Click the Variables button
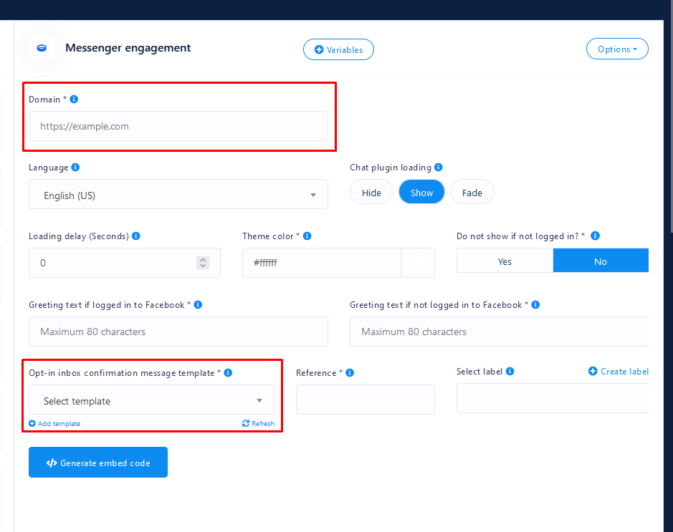Screen dimensions: 673x532 pyautogui.click(x=338, y=50)
